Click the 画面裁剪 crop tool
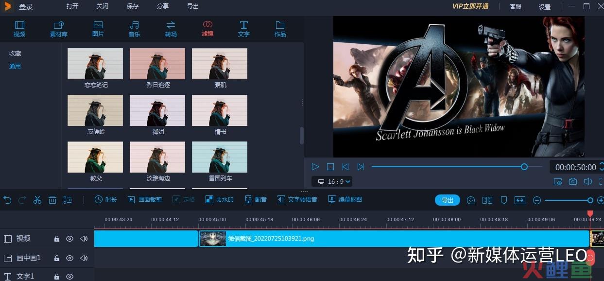This screenshot has width=604, height=281. [145, 199]
